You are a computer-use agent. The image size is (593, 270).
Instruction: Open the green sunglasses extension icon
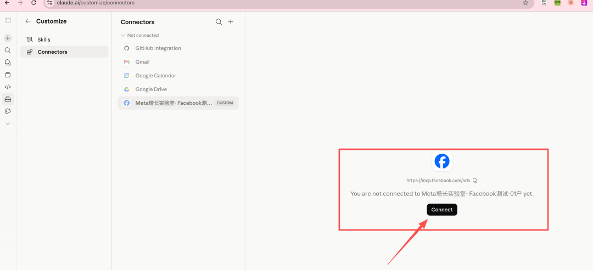557,3
